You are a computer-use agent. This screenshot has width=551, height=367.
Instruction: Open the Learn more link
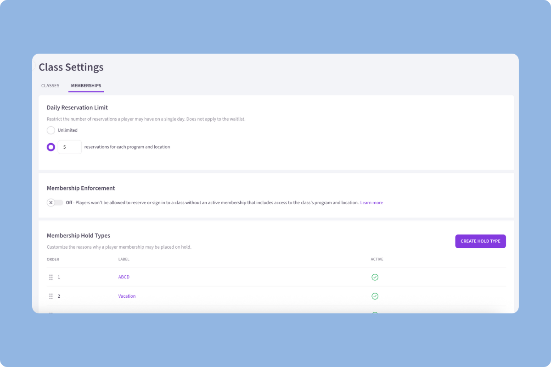pyautogui.click(x=371, y=202)
